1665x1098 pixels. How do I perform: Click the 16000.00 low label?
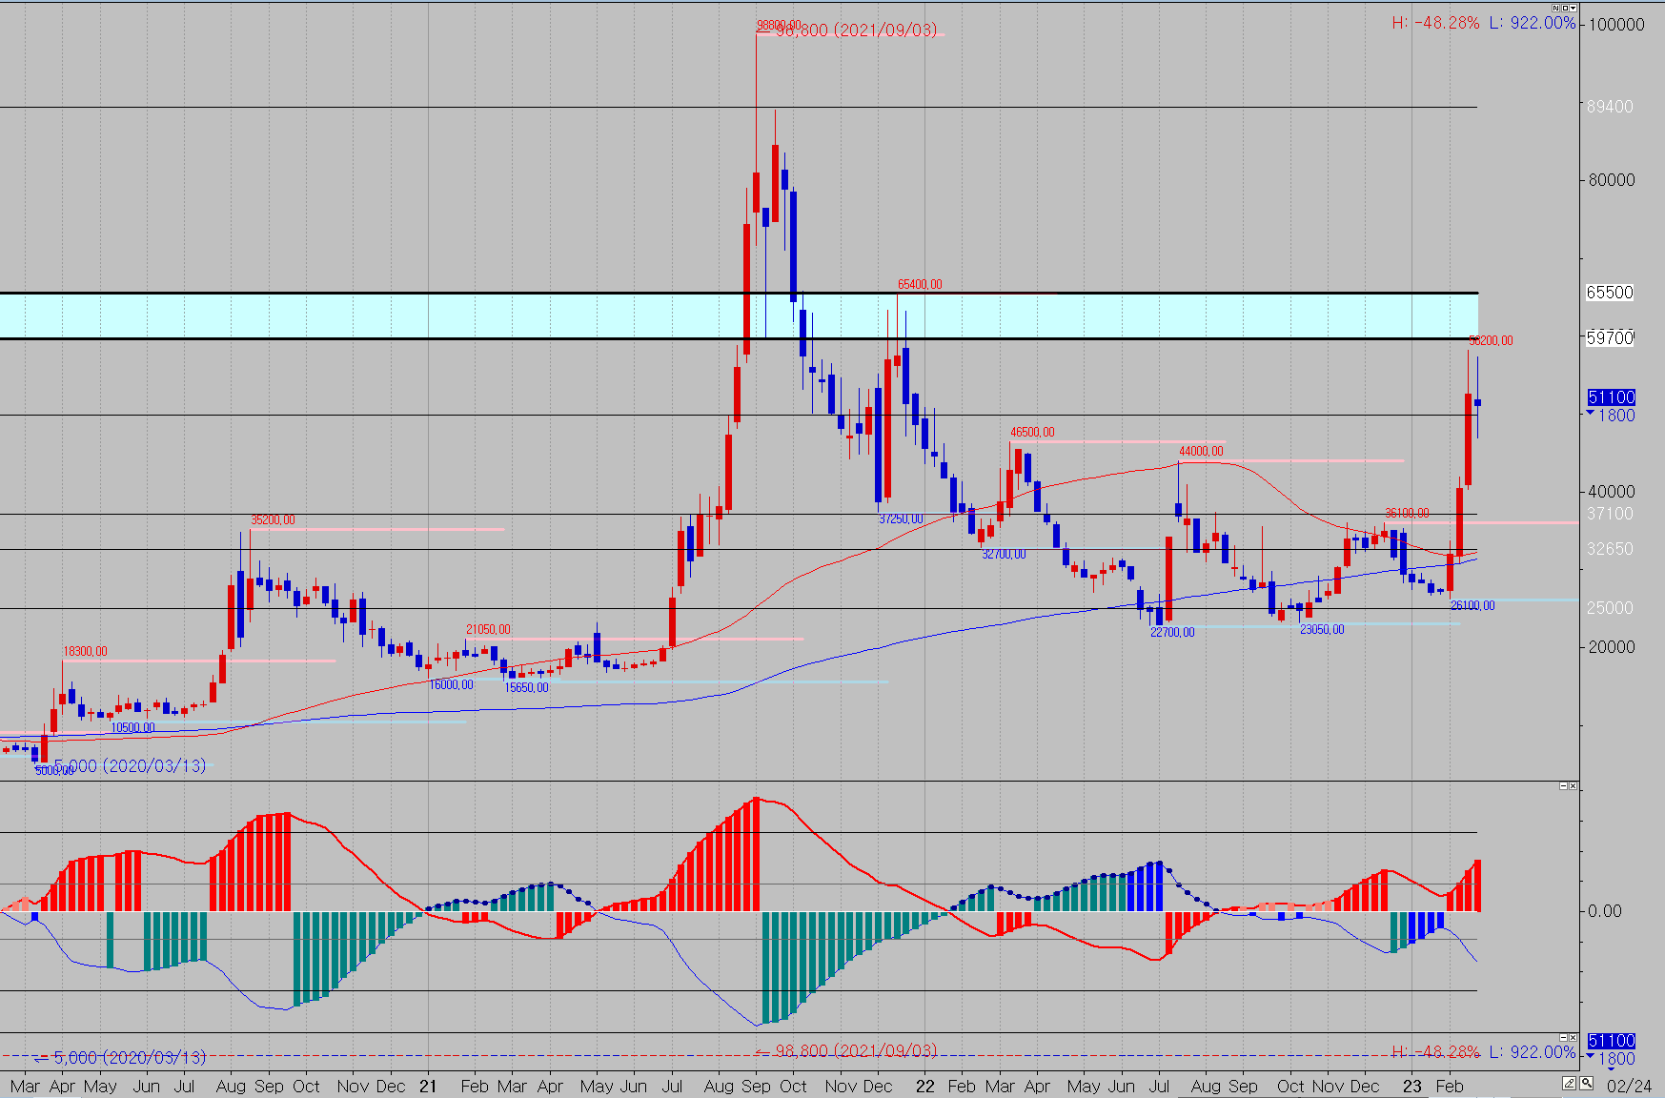coord(451,684)
